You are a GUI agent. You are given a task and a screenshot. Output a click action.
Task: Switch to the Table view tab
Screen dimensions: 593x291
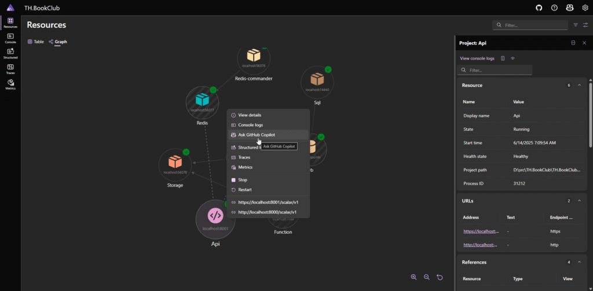tap(36, 42)
